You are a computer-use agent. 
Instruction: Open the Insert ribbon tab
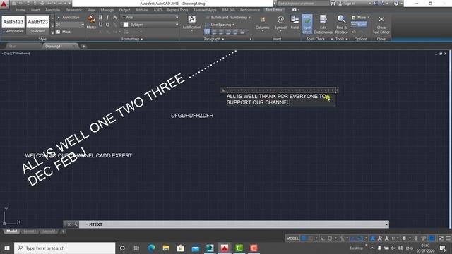click(35, 10)
